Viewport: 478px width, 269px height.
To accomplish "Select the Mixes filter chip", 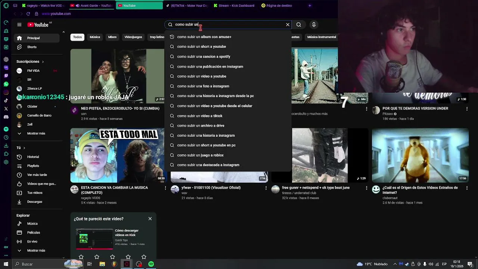I will 112,37.
